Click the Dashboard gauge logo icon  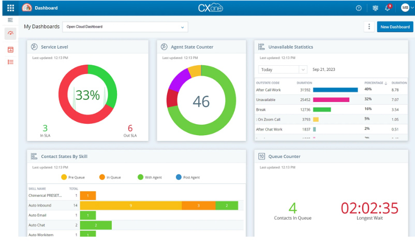coord(27,8)
